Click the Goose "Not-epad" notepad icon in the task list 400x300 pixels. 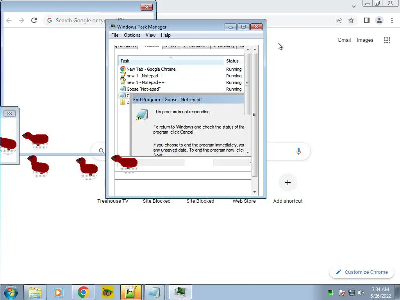(123, 89)
